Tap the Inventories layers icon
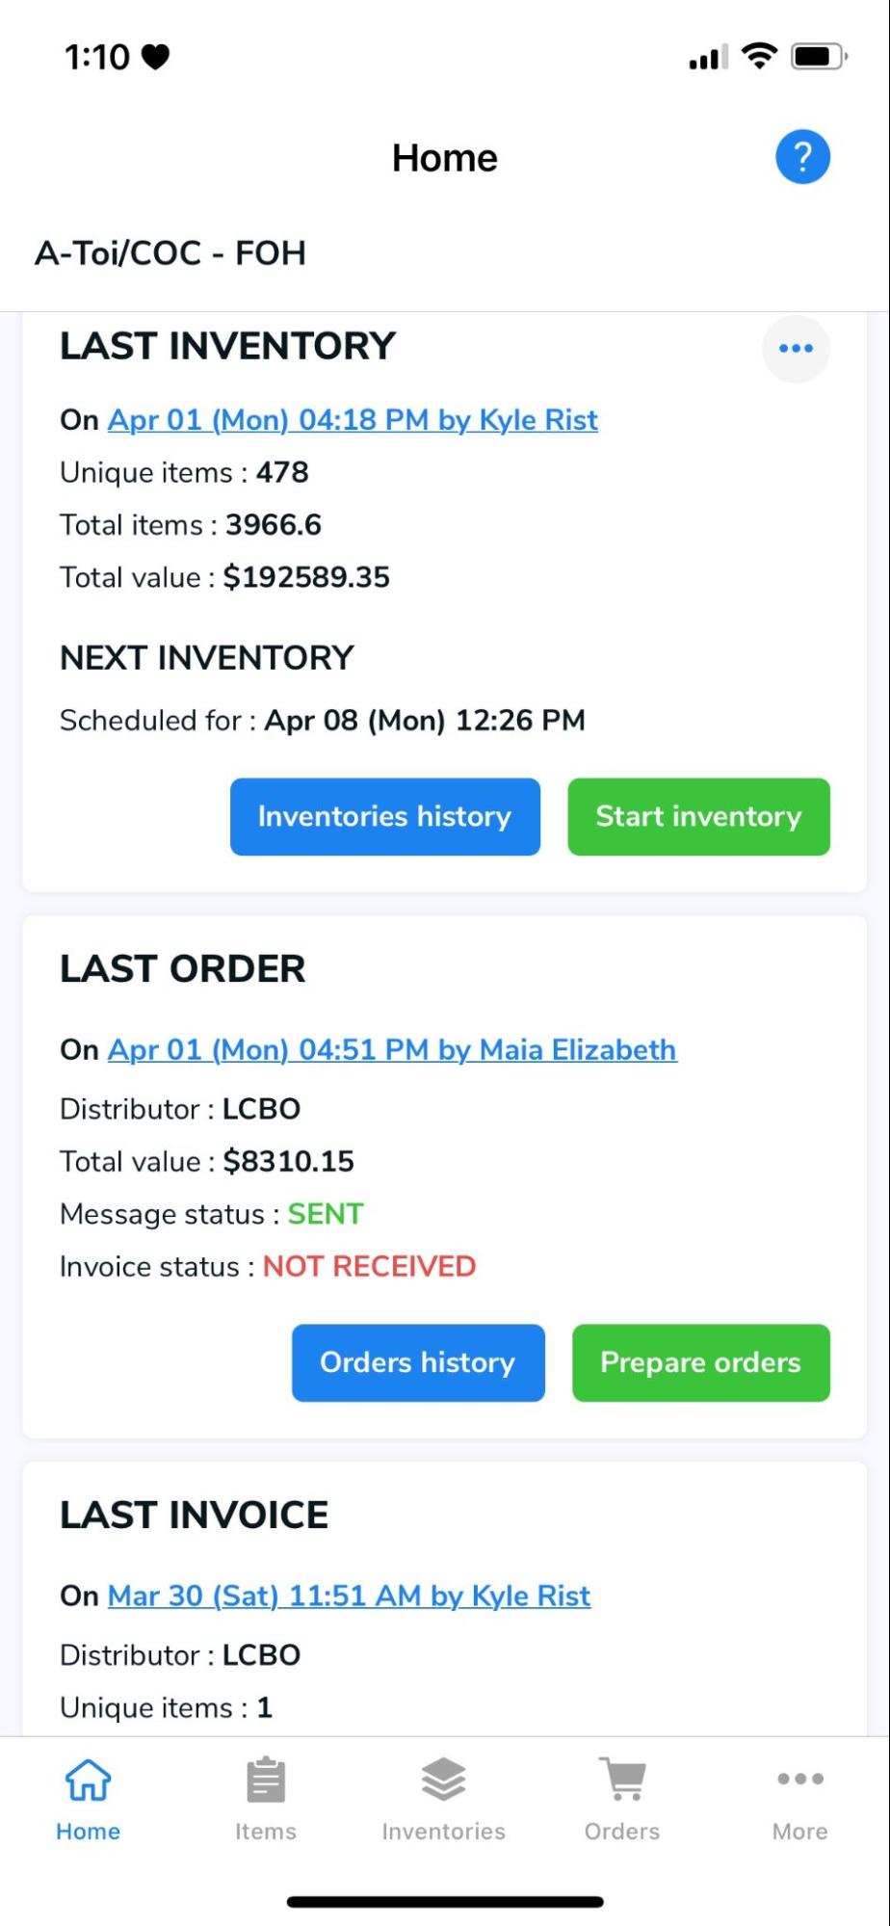890x1926 pixels. point(443,1780)
